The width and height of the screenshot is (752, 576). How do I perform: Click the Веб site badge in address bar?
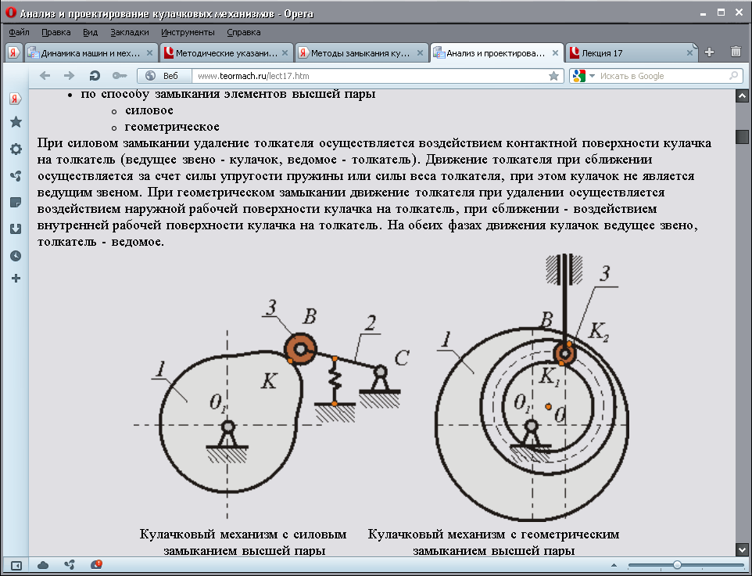pyautogui.click(x=164, y=76)
